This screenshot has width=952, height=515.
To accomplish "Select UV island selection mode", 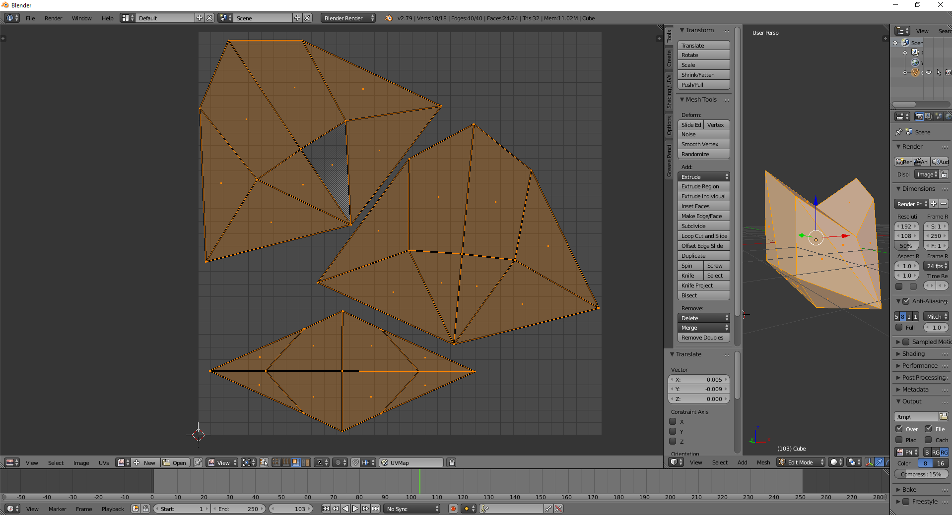I will tap(305, 462).
